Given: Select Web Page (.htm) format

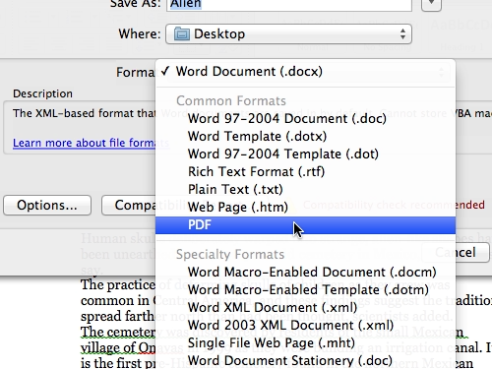Looking at the screenshot, I should click(305, 207).
